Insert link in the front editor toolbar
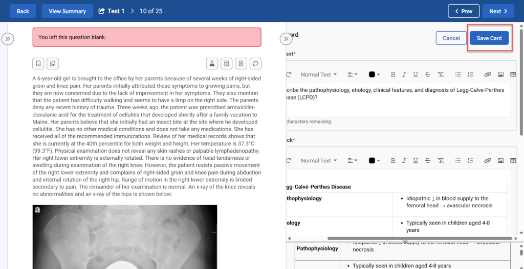This screenshot has width=524, height=269. click(x=487, y=75)
